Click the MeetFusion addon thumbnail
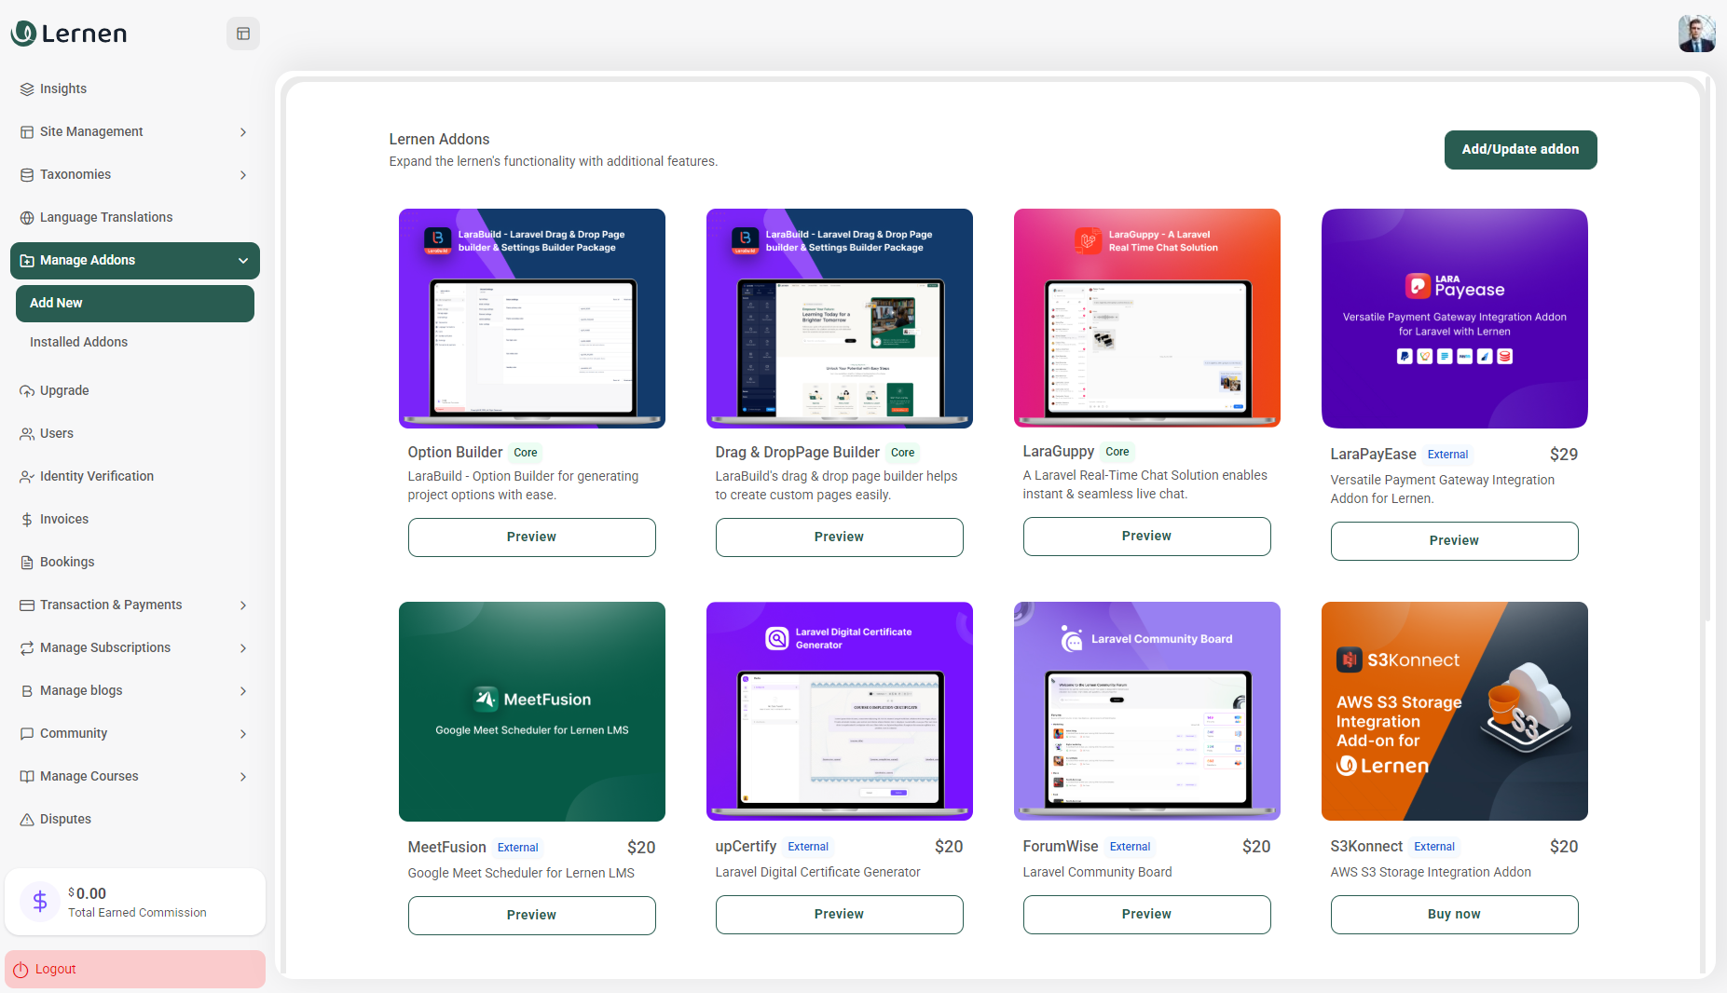 tap(531, 711)
